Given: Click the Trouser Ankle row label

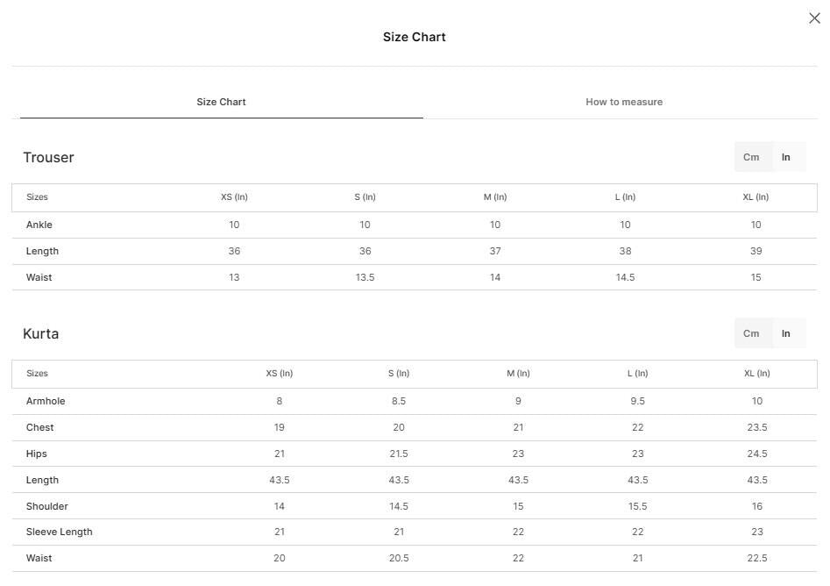Looking at the screenshot, I should pos(39,225).
